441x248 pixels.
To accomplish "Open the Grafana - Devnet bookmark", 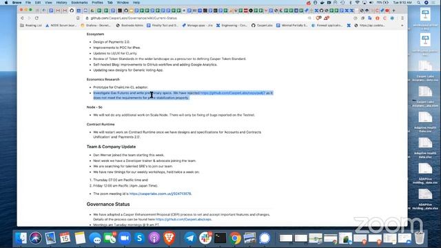I will 96,25.
